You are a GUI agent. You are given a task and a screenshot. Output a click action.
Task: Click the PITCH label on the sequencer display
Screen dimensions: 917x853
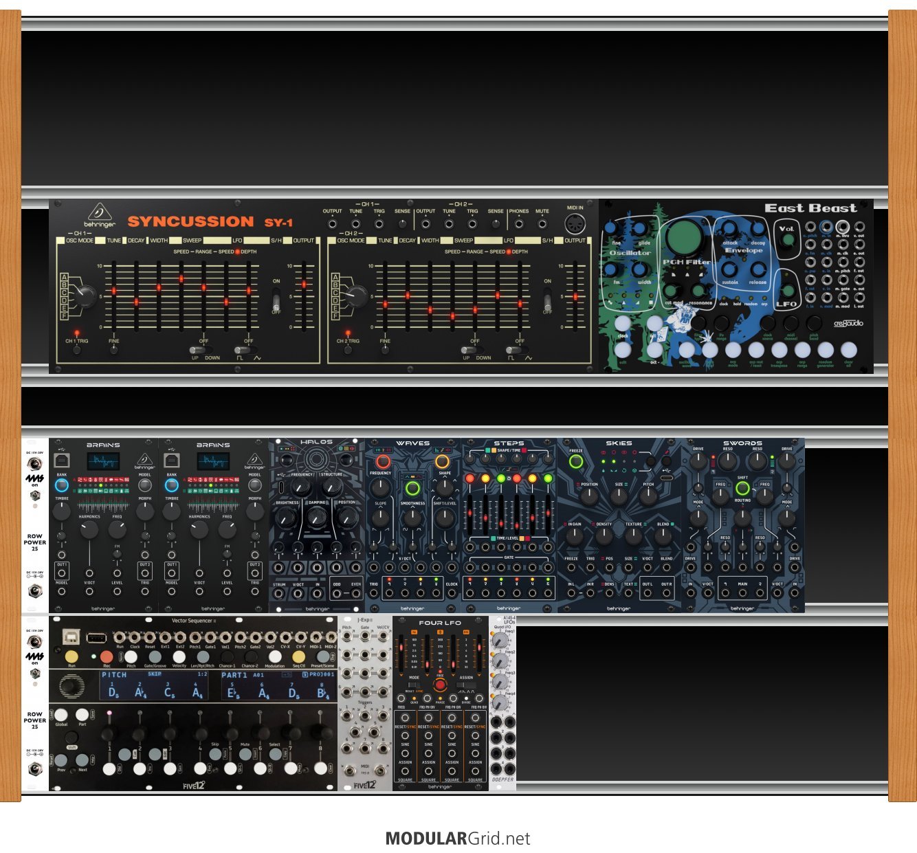click(114, 675)
